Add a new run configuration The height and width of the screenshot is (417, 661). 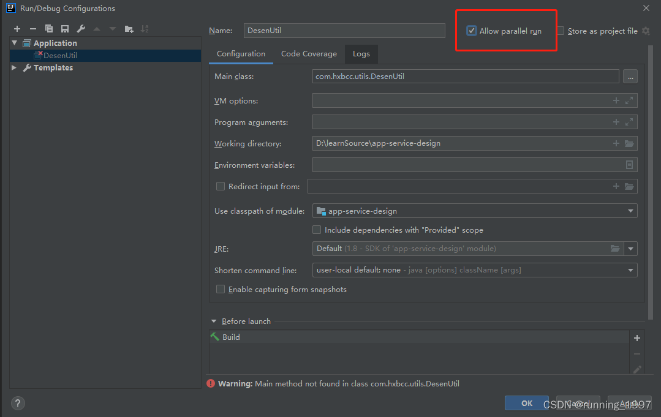tap(17, 28)
